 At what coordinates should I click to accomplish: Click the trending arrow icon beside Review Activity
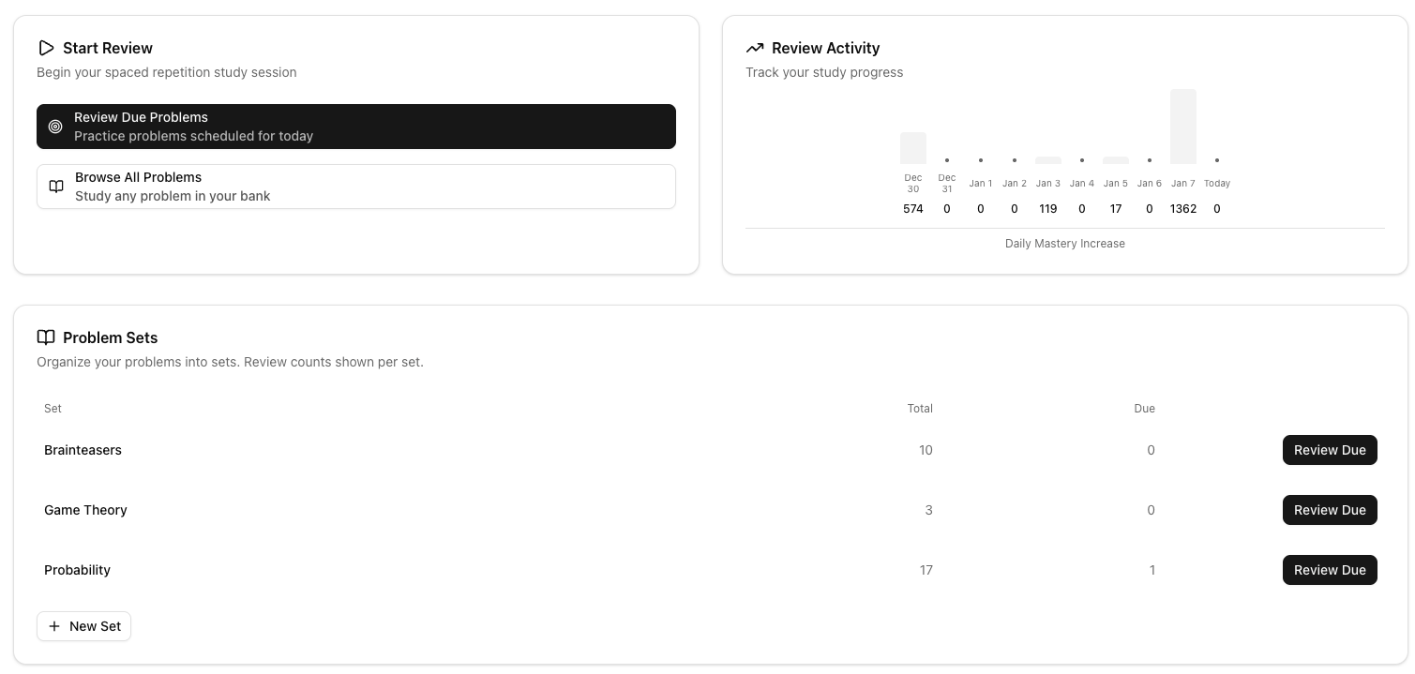[x=756, y=47]
